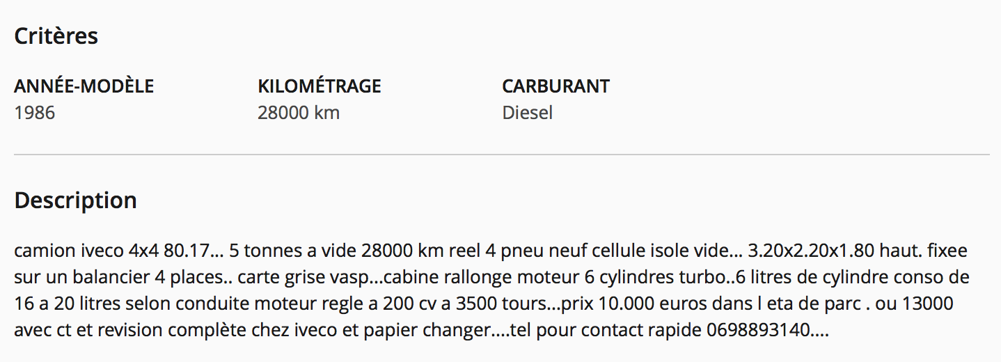Click the horizontal divider above Description
1001x362 pixels.
pyautogui.click(x=501, y=154)
